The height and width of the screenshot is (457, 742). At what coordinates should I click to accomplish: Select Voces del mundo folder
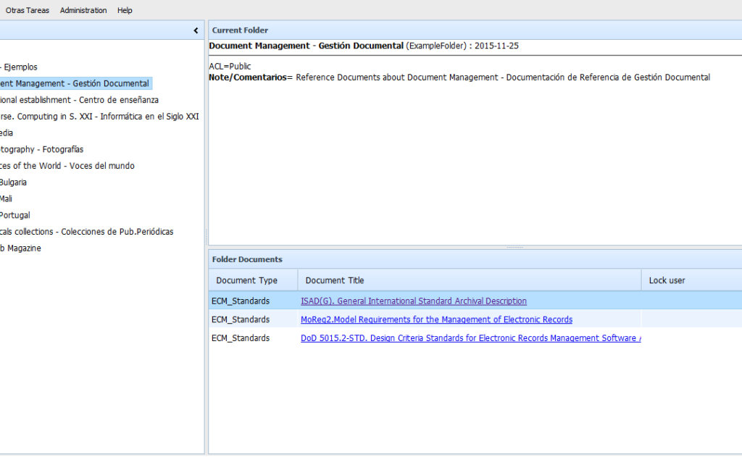coord(67,166)
